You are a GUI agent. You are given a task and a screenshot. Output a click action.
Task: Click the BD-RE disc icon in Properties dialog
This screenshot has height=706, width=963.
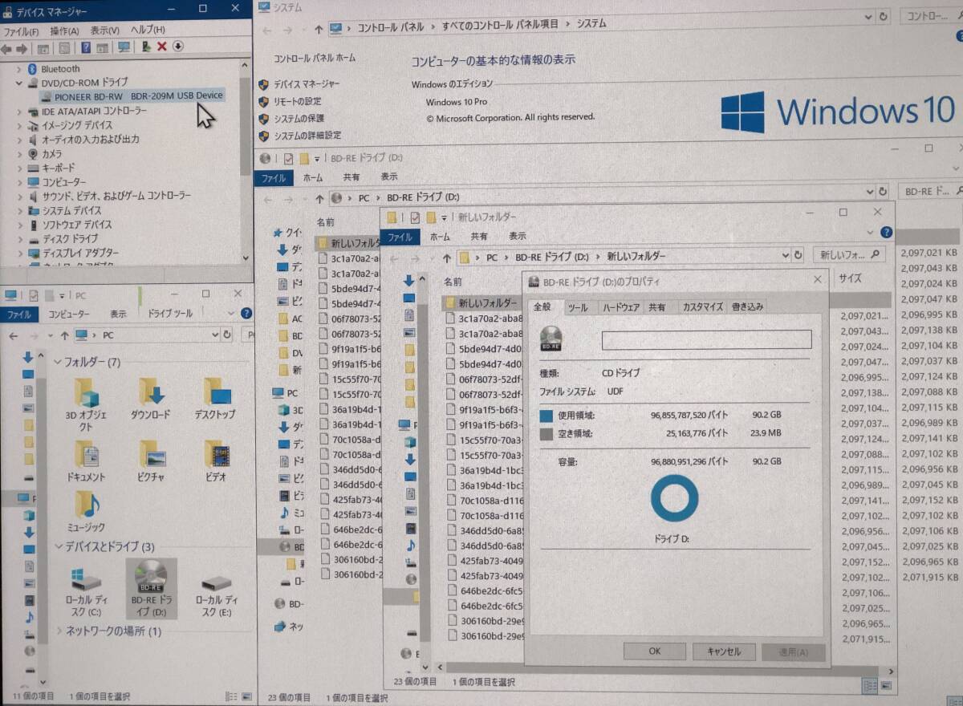pyautogui.click(x=551, y=339)
